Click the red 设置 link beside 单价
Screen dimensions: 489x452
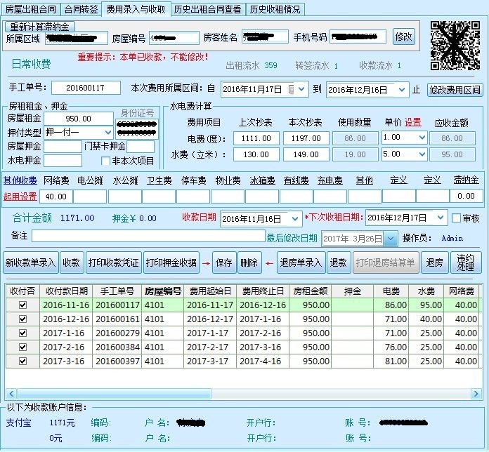412,122
